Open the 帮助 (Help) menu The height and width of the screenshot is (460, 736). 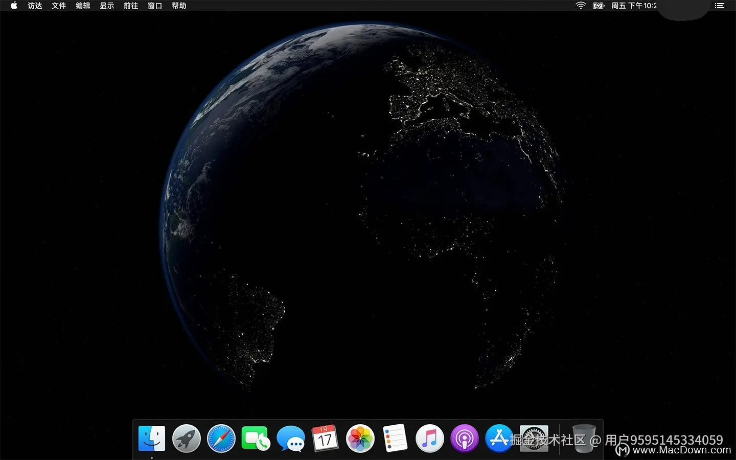pyautogui.click(x=179, y=6)
